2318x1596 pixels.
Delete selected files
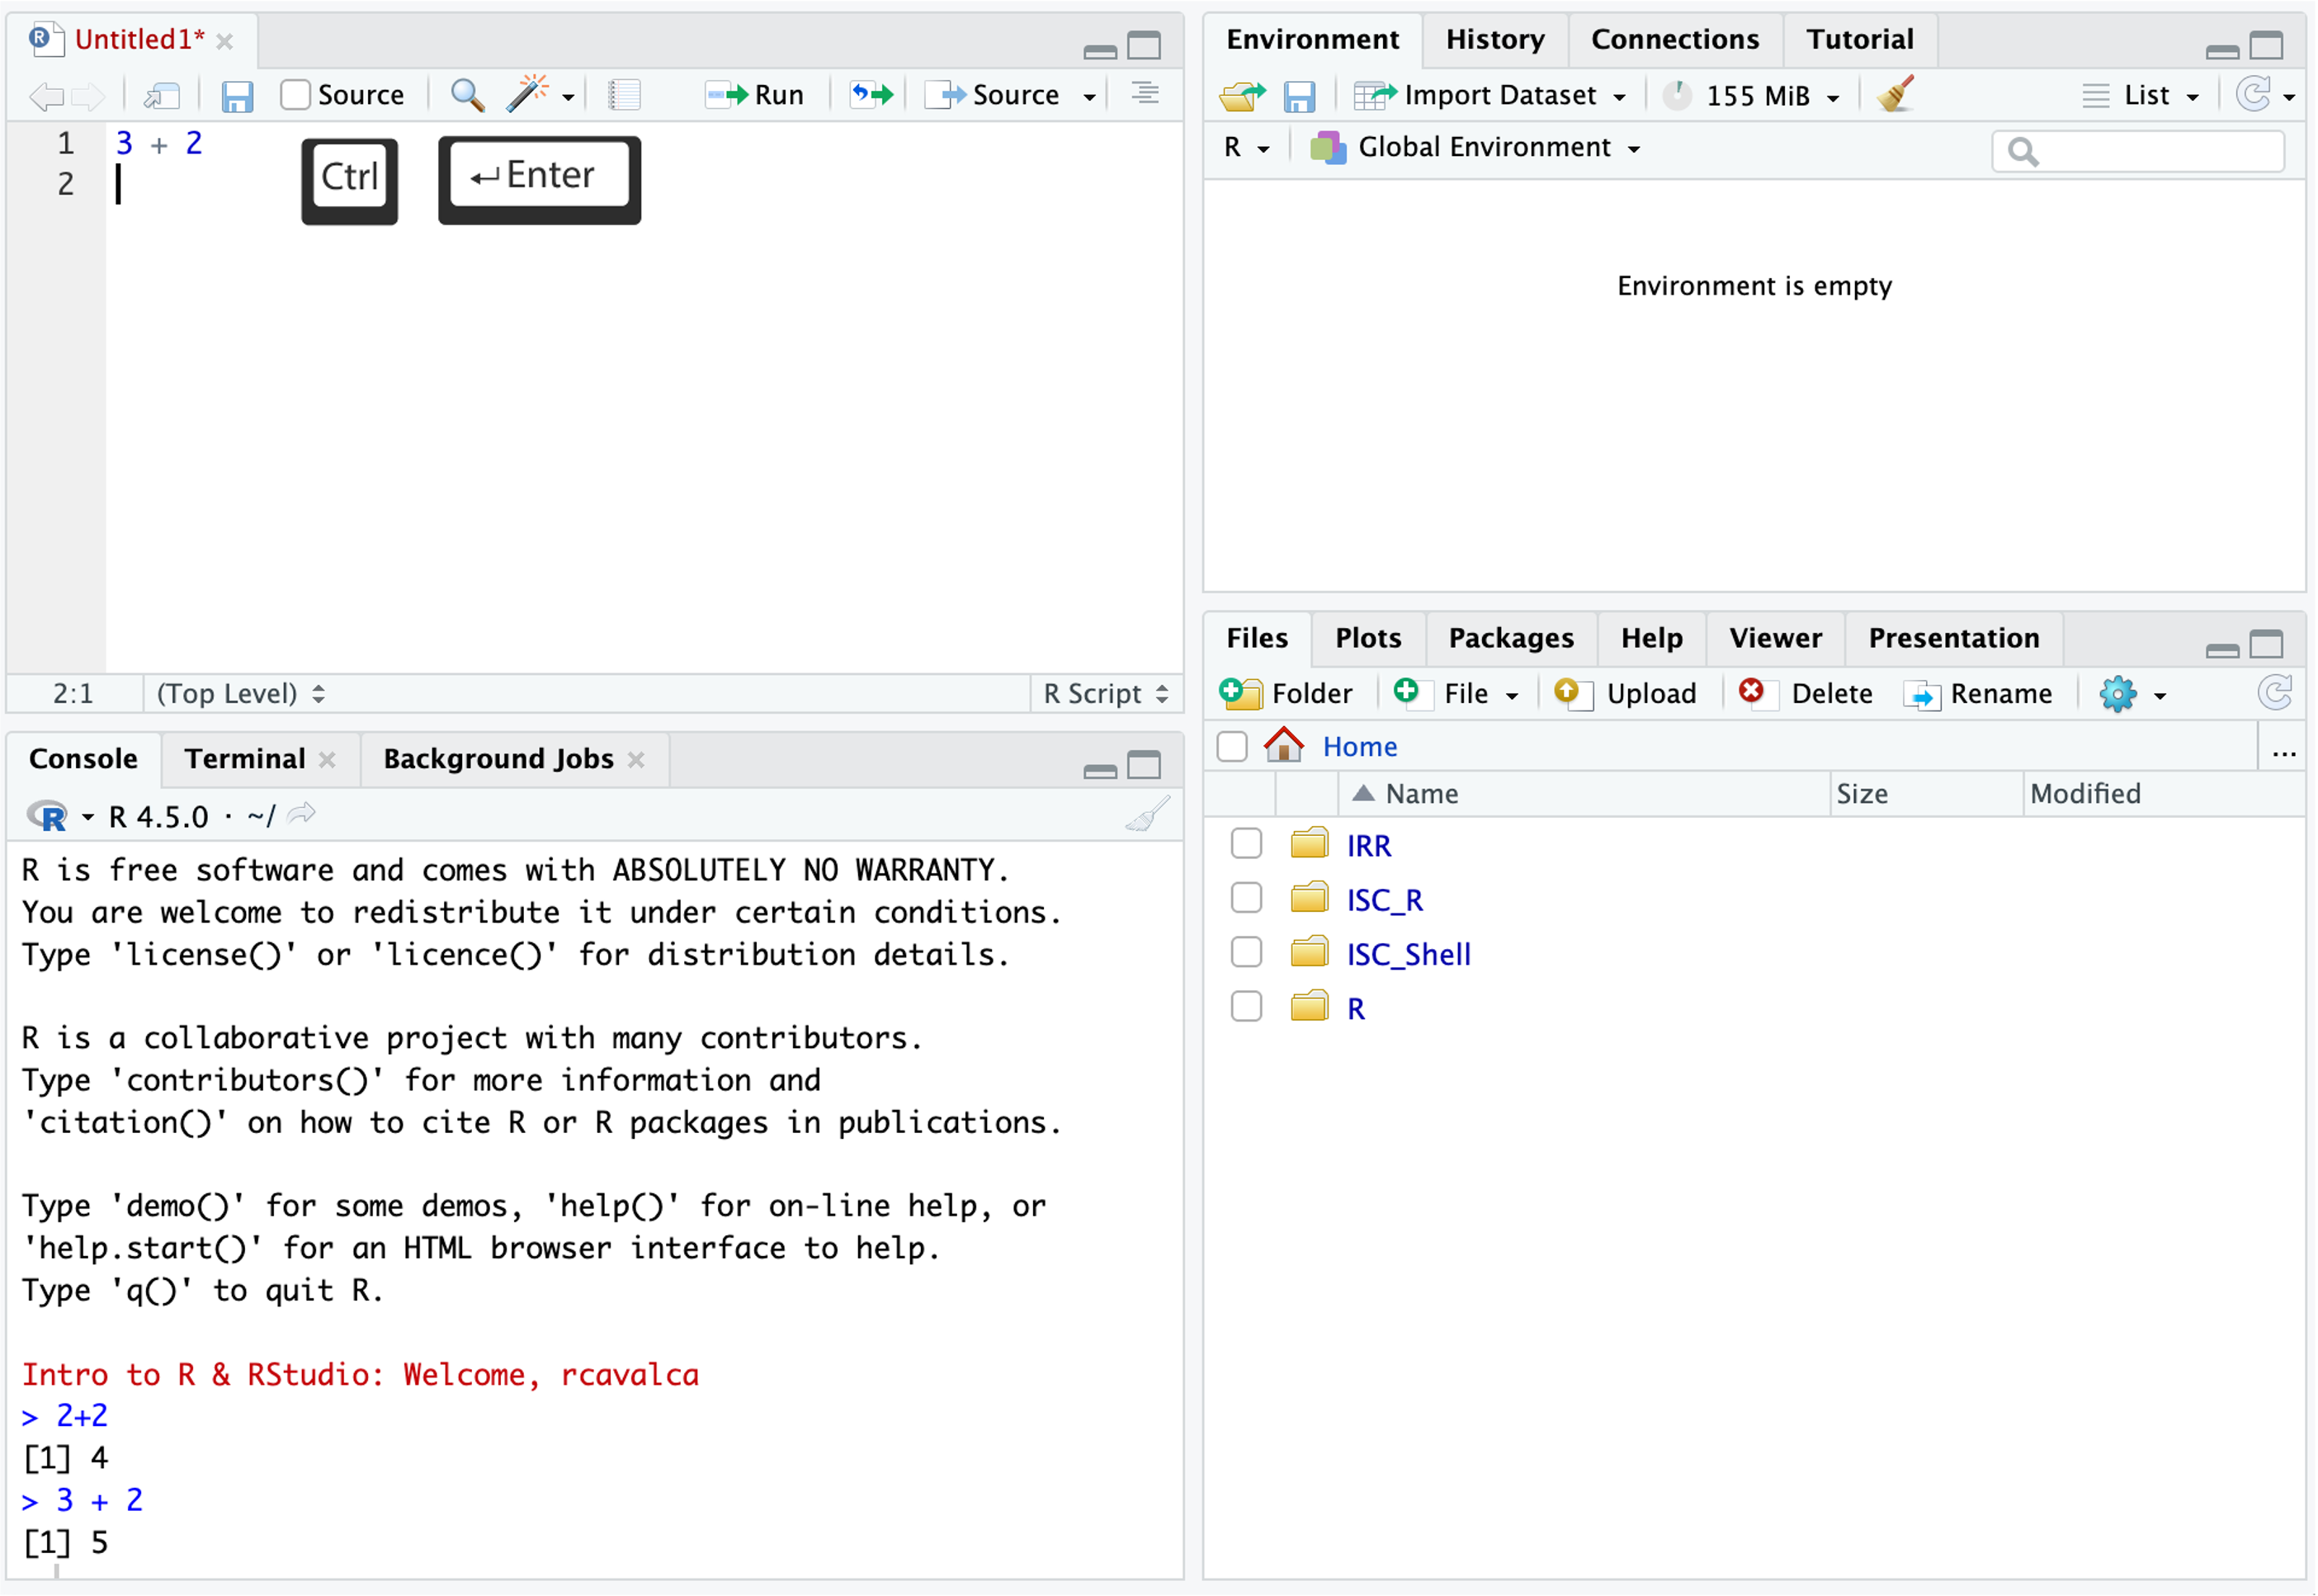(x=1806, y=693)
